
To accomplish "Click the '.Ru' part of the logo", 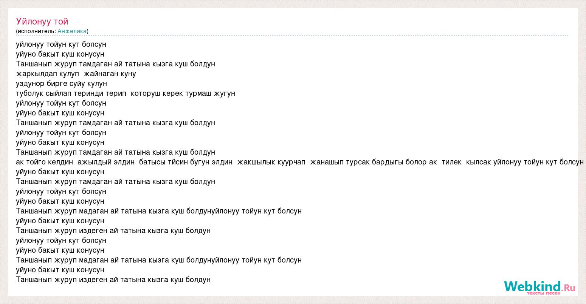I will point(569,288).
